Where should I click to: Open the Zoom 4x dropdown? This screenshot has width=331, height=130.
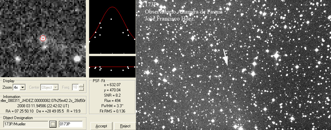click(x=19, y=87)
